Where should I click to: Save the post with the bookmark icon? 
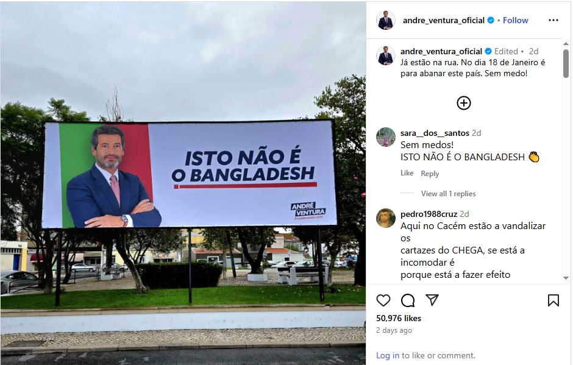click(x=553, y=300)
